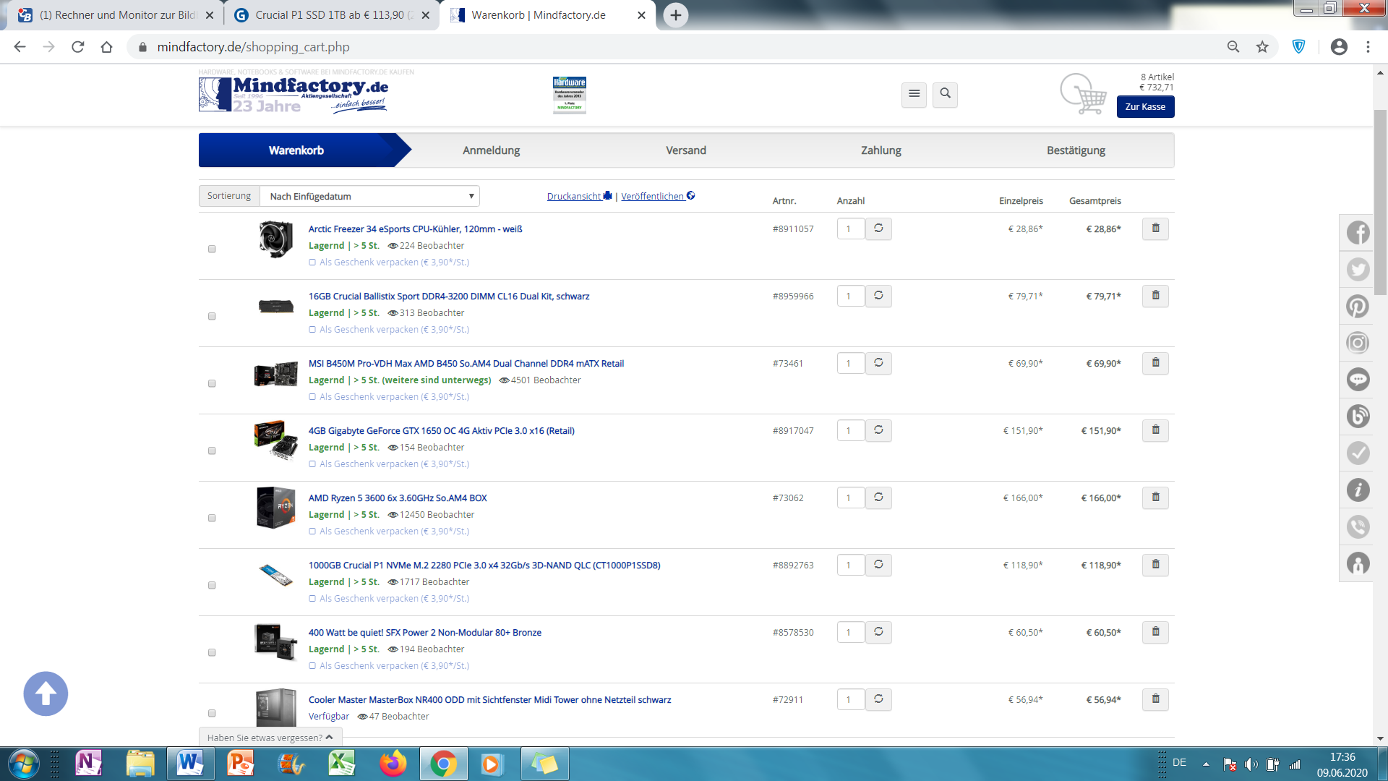
Task: Open Microsoft Word from the taskbar
Action: 190,764
